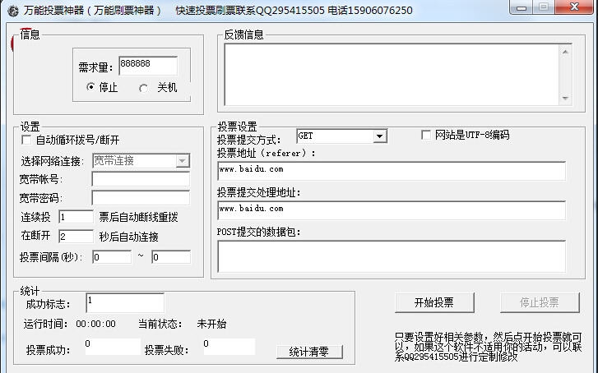Edit the 在断开 seconds field

(x=76, y=237)
